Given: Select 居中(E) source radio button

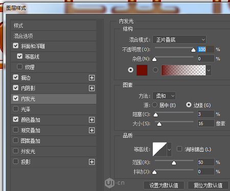Looking at the screenshot, I should (x=155, y=105).
